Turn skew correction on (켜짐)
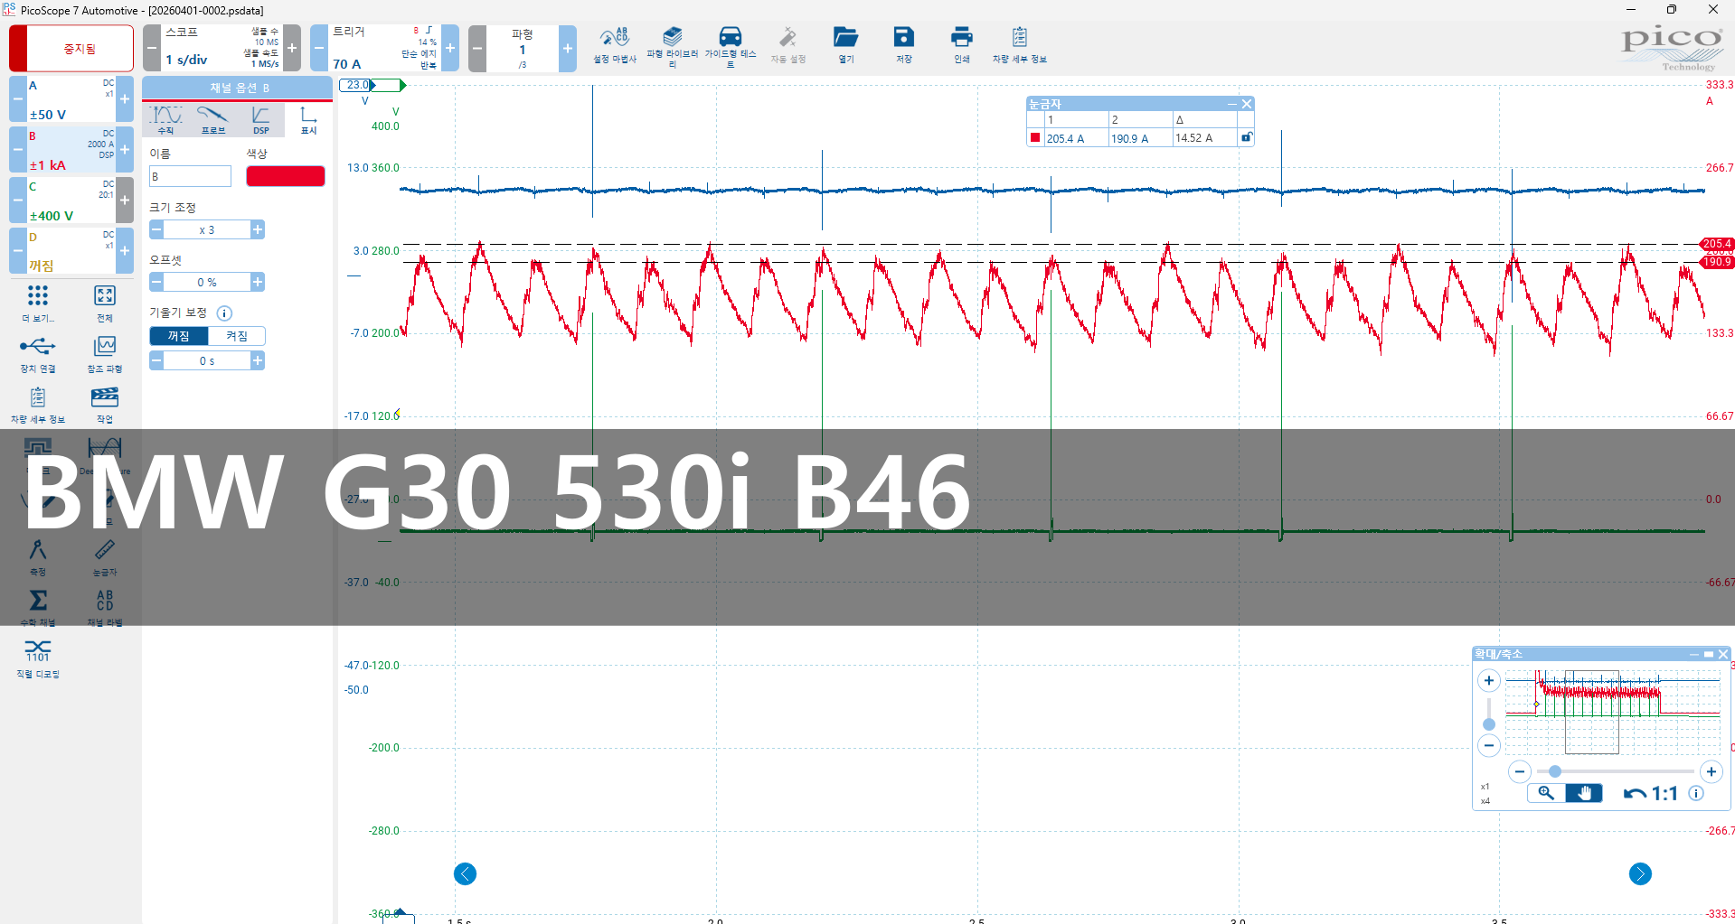 coord(237,336)
